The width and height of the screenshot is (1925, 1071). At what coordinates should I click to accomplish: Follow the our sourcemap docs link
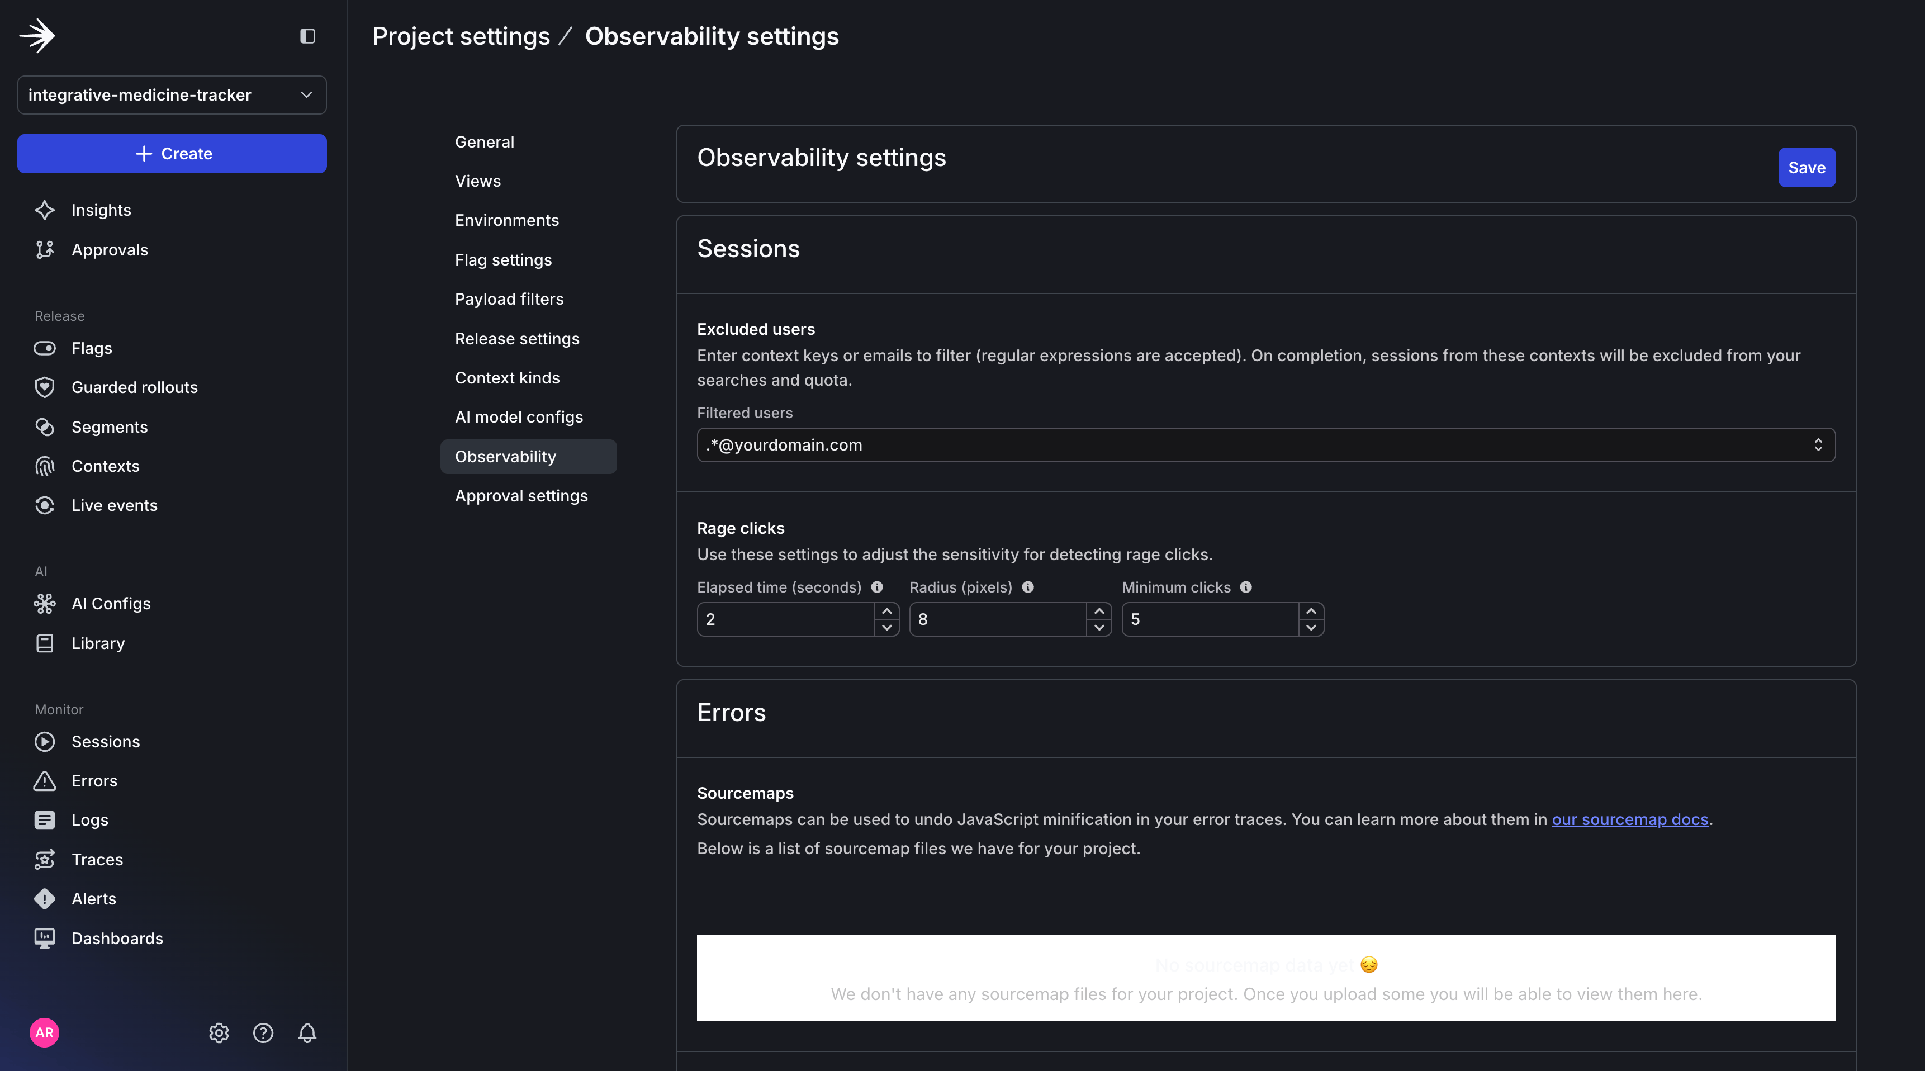[x=1630, y=819]
